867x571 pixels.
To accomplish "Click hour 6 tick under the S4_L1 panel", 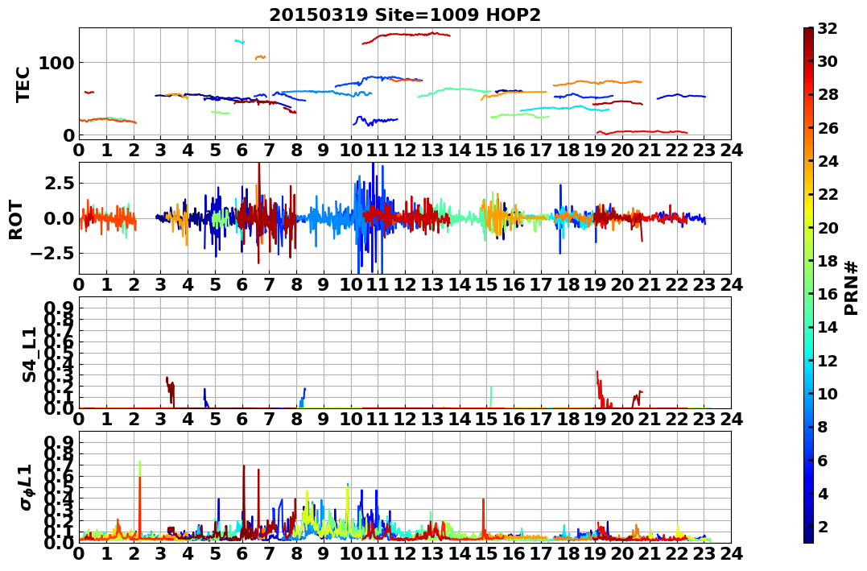I will pos(242,419).
